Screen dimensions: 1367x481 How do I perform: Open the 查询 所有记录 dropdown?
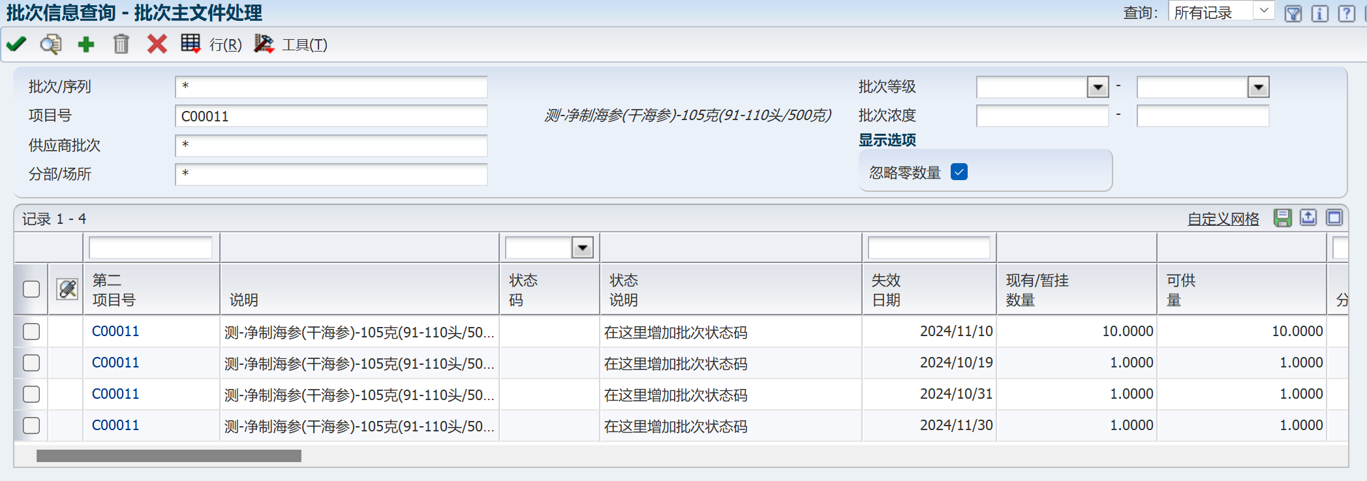click(x=1264, y=11)
